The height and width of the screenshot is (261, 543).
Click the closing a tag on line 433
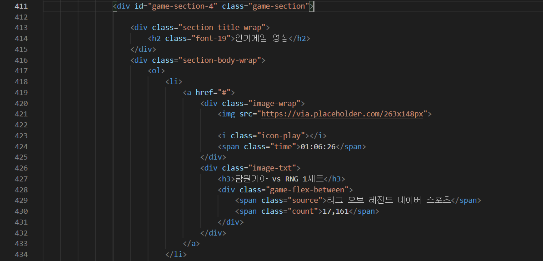(x=191, y=244)
